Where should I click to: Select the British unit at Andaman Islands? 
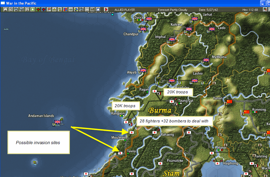(x=57, y=122)
